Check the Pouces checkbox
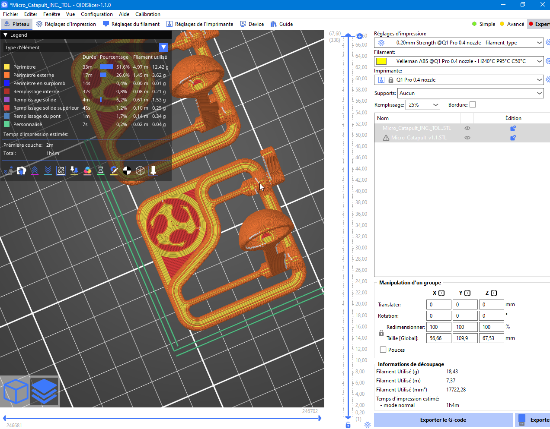Viewport: 550px width, 429px height. point(383,350)
